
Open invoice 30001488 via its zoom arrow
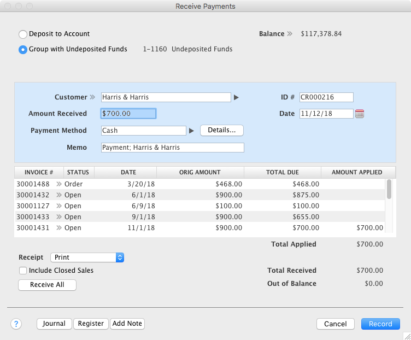(59, 184)
